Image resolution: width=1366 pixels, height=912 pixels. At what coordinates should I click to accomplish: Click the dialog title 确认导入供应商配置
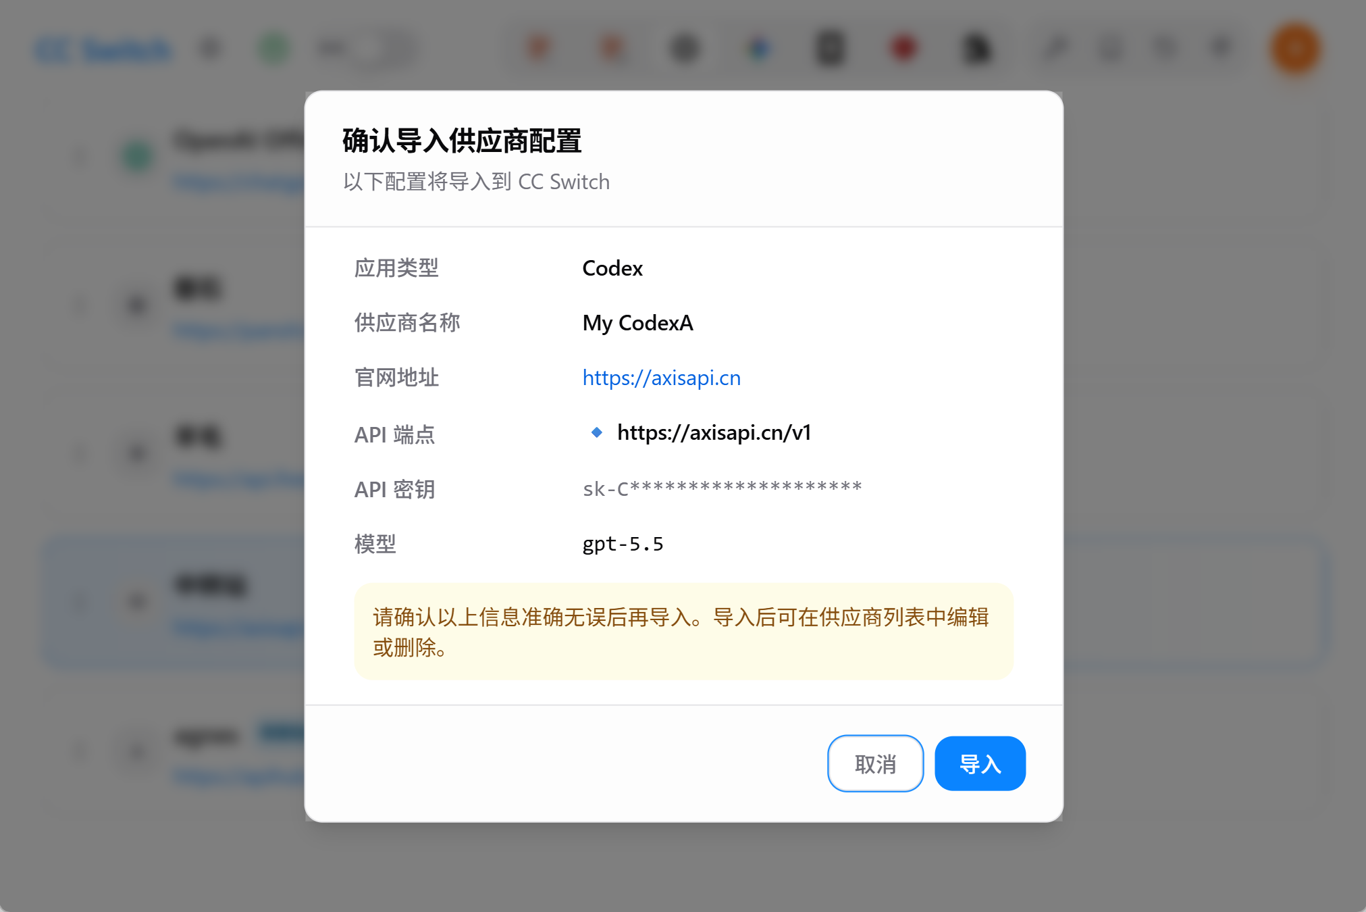pos(462,141)
